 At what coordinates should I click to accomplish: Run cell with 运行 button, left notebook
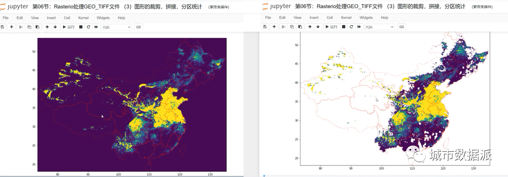pos(68,27)
